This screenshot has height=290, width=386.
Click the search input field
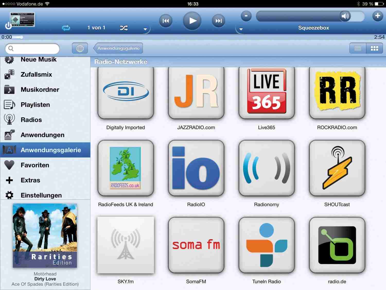tap(32, 48)
